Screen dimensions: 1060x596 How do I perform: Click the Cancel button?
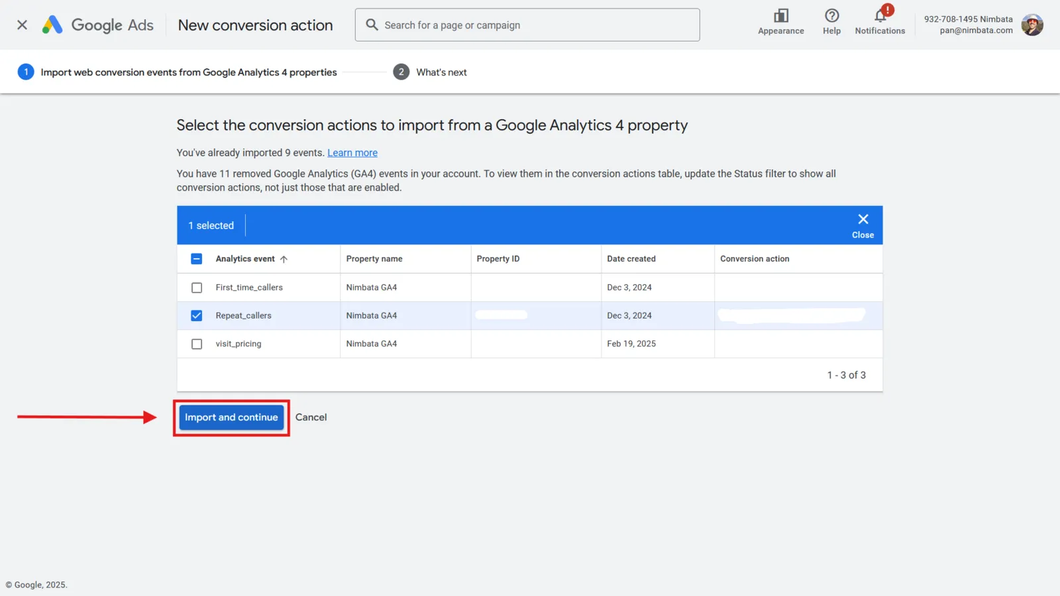tap(311, 417)
